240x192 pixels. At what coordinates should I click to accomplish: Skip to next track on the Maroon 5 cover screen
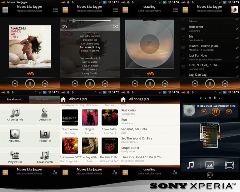click(45, 83)
